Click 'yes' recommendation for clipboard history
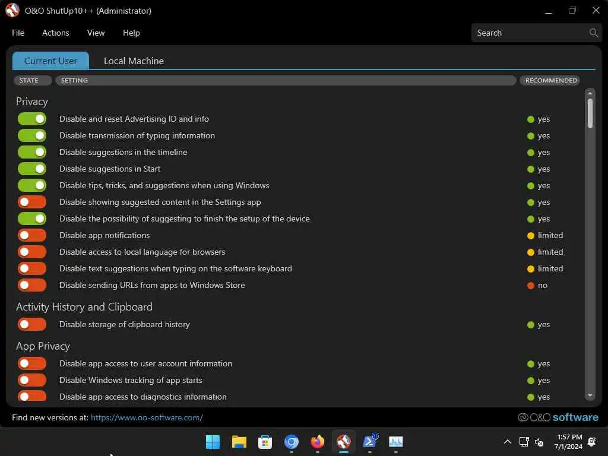Image resolution: width=608 pixels, height=456 pixels. [539, 325]
